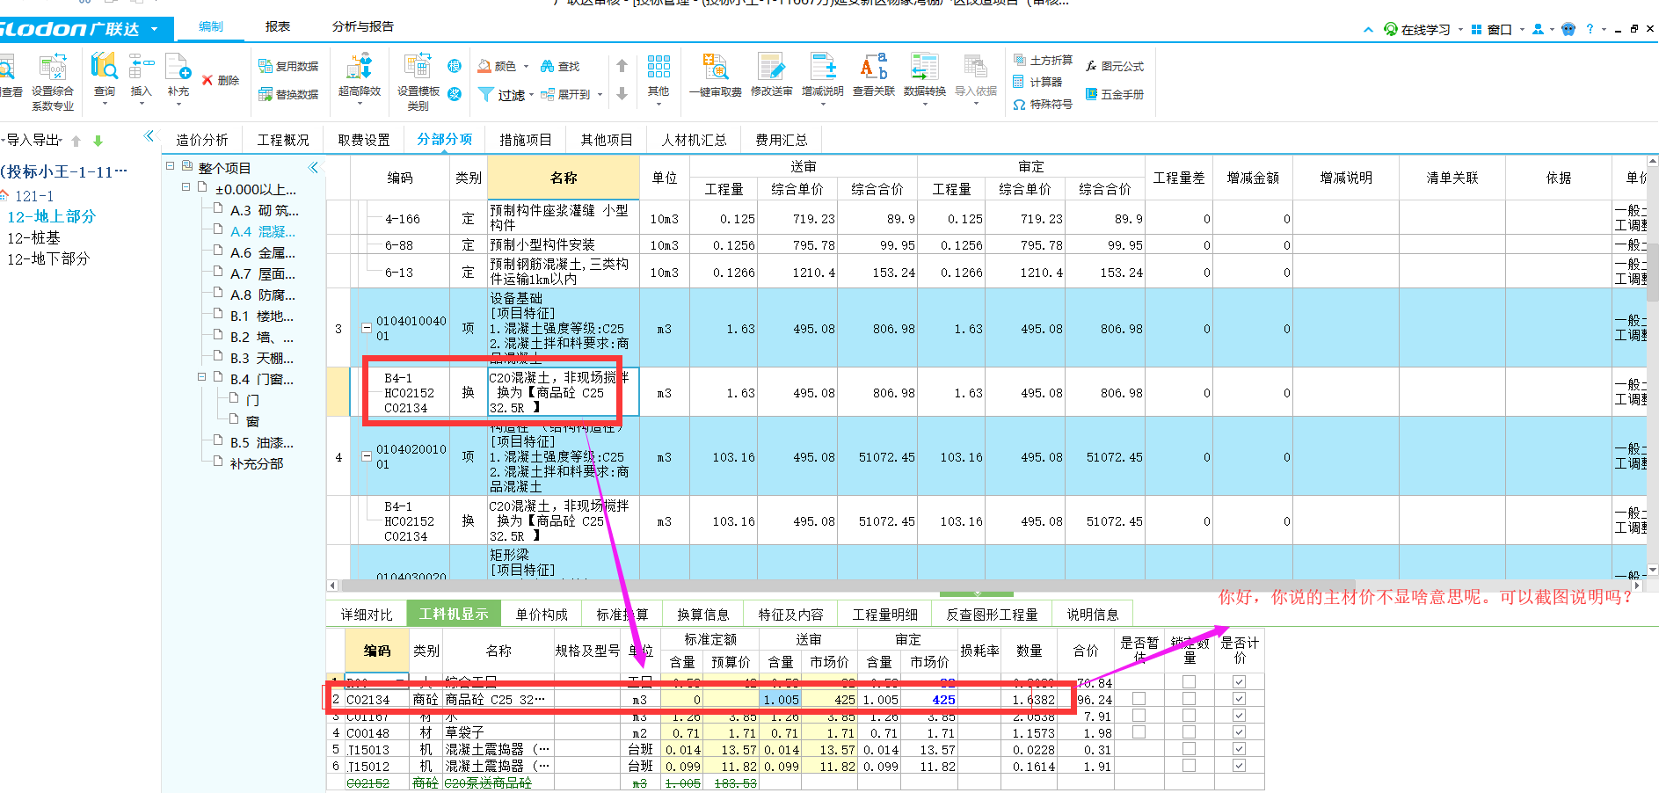Collapse the 整个项目 tree node
Image resolution: width=1659 pixels, height=793 pixels.
click(x=170, y=166)
